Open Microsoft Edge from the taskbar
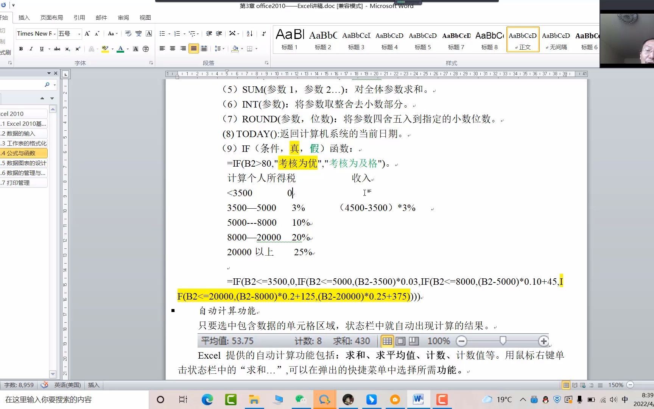 tap(207, 399)
